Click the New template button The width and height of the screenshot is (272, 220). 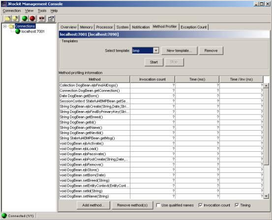180,51
